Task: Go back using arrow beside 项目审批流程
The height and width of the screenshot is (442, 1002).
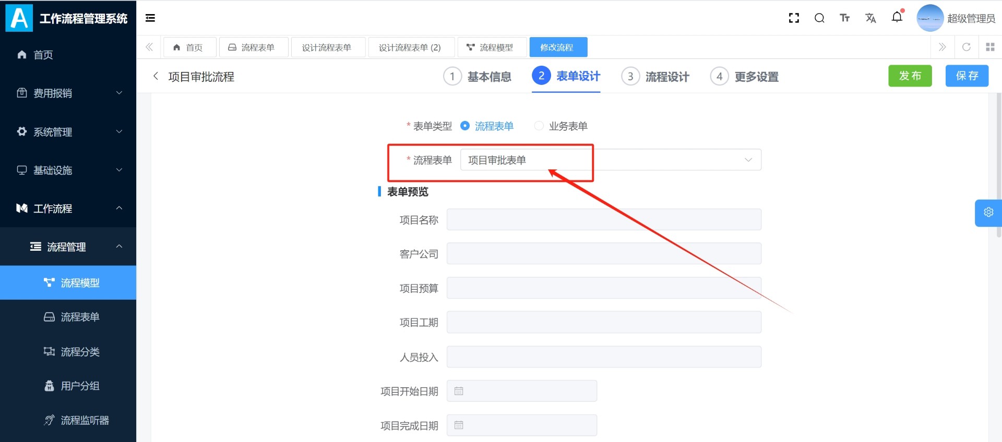Action: tap(156, 76)
